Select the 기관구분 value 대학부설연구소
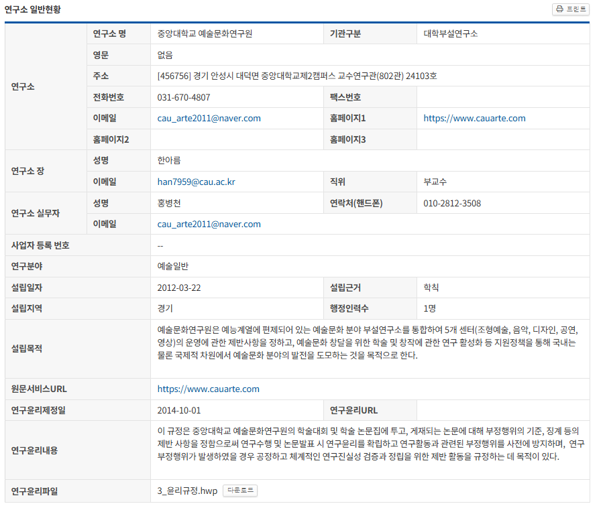The image size is (605, 506). [x=450, y=34]
